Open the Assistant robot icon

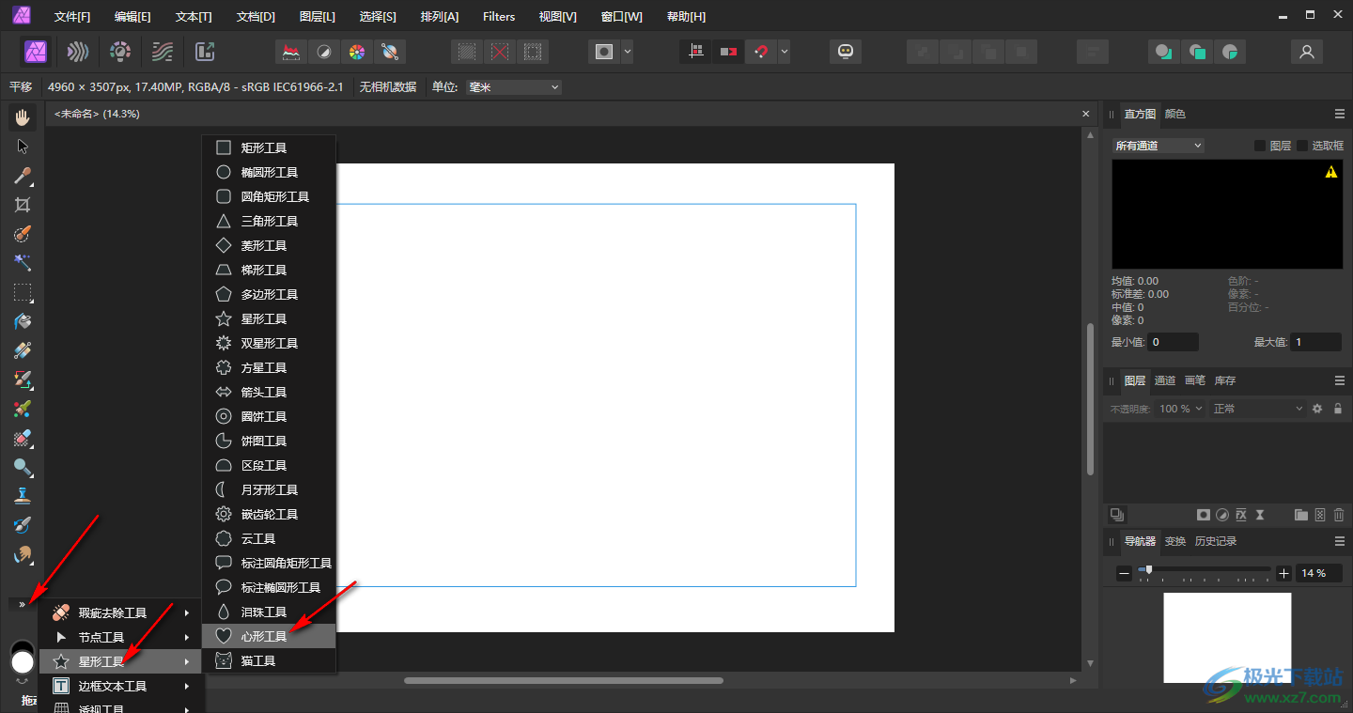846,52
